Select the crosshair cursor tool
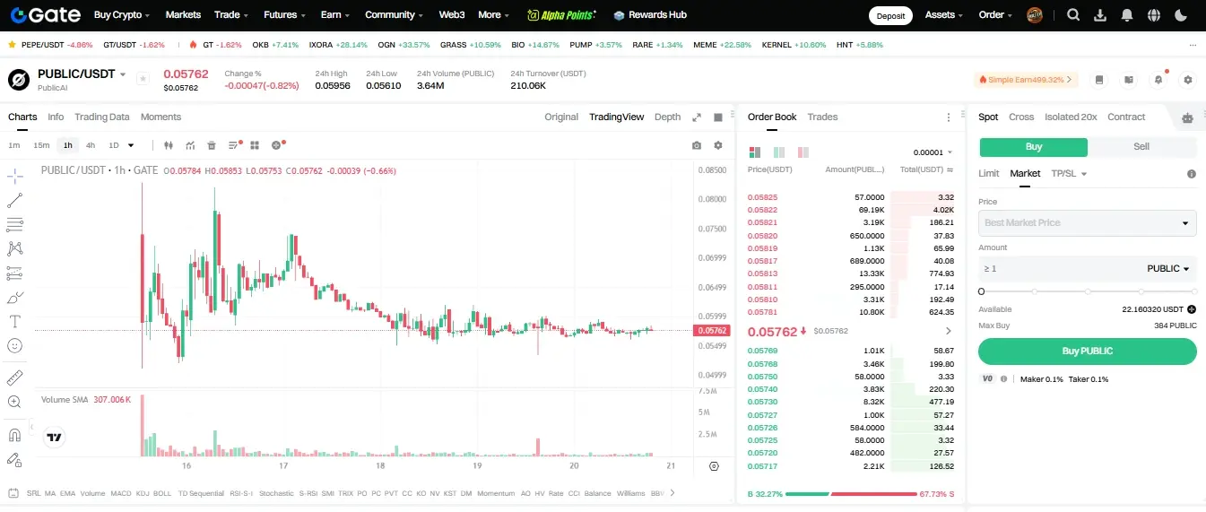Screen dimensions: 1206x512 pyautogui.click(x=14, y=176)
